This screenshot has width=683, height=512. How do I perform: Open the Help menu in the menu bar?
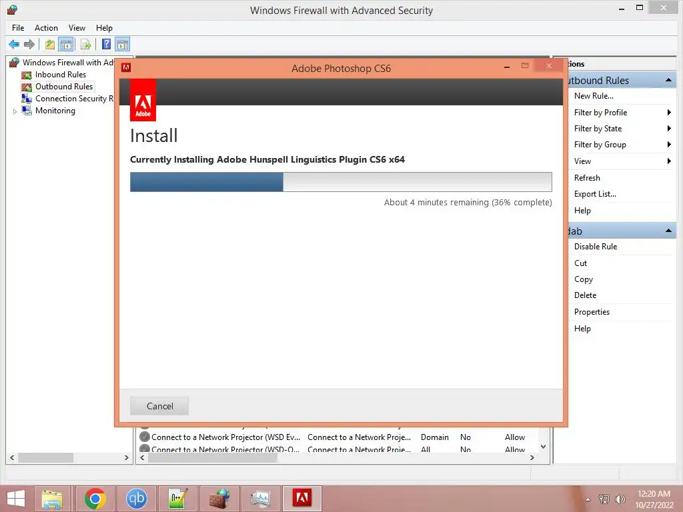104,28
